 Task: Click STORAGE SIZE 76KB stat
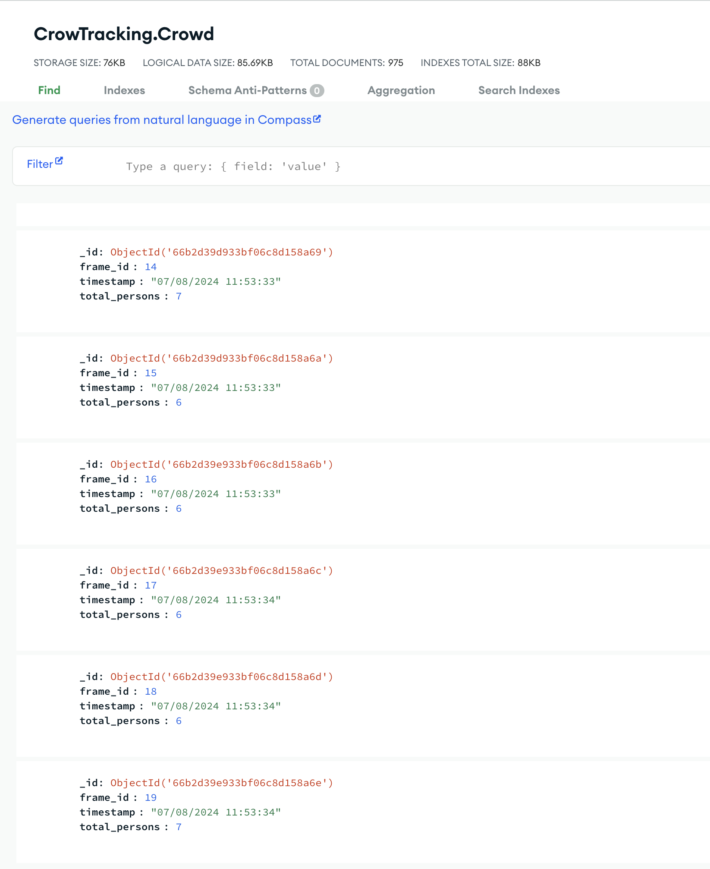click(x=79, y=63)
